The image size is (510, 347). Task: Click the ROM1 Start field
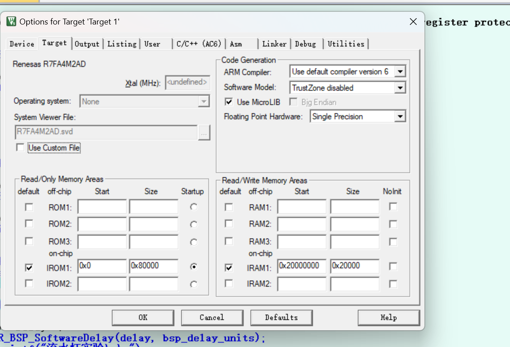click(102, 207)
